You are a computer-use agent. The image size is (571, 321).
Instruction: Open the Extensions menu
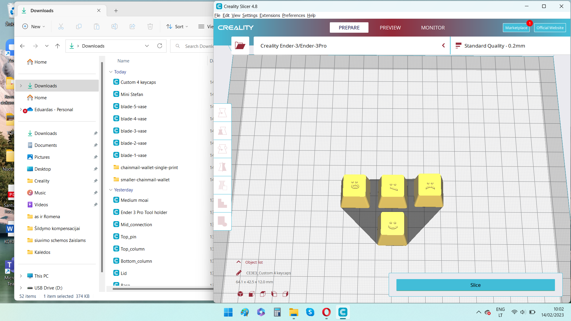(269, 15)
